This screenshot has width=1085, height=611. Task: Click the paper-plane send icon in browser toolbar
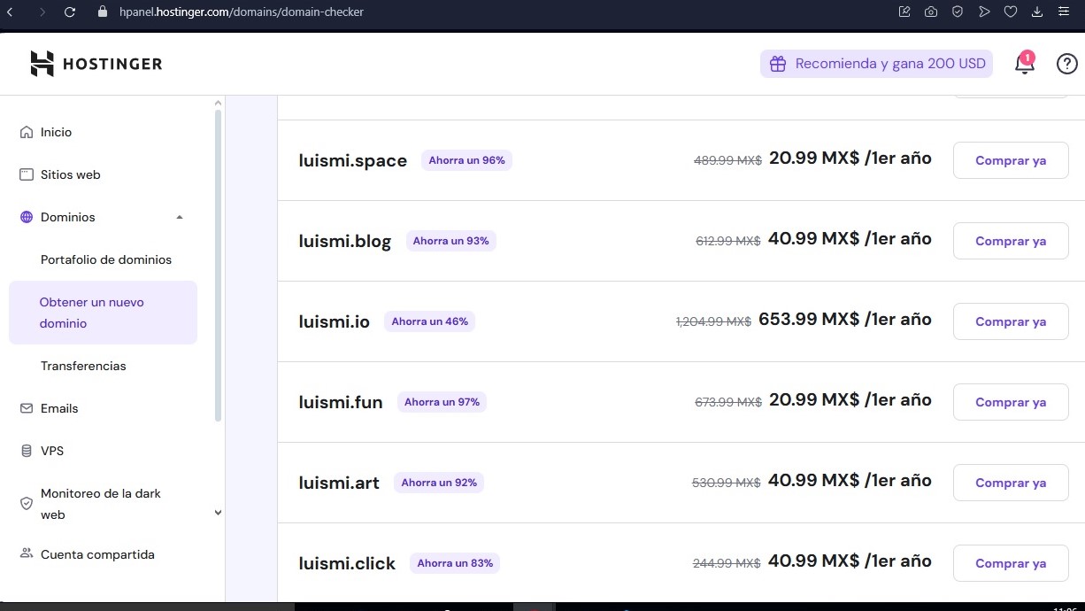point(983,12)
